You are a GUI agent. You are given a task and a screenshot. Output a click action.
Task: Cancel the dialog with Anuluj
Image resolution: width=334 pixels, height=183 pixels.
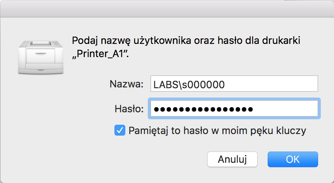click(x=232, y=159)
